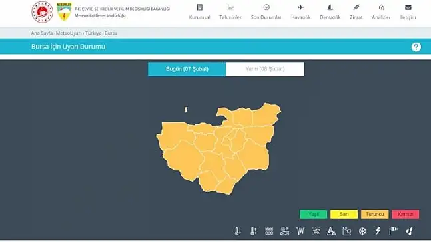
Task: Click the low temperature warning icon
Action: [238, 231]
